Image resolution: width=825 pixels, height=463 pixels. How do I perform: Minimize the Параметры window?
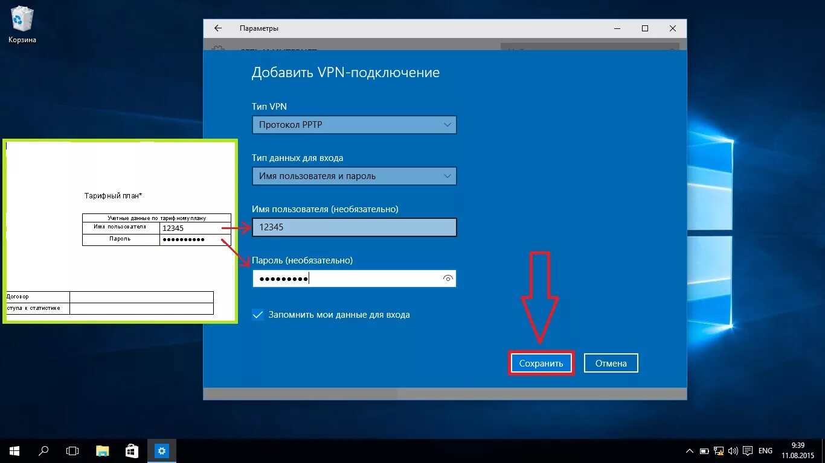pos(617,28)
